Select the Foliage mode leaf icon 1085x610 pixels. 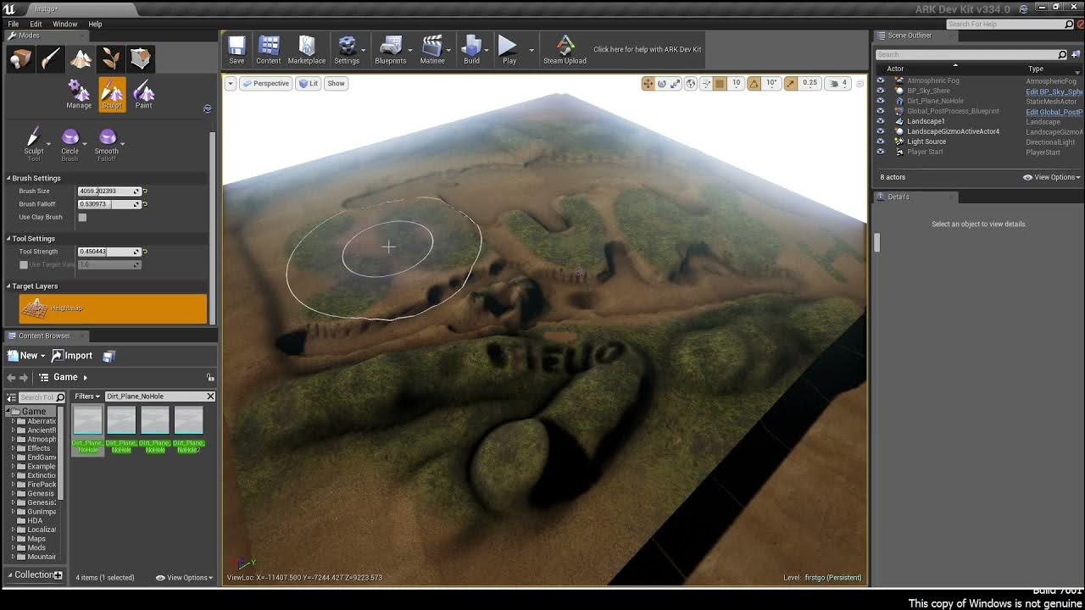click(x=110, y=58)
